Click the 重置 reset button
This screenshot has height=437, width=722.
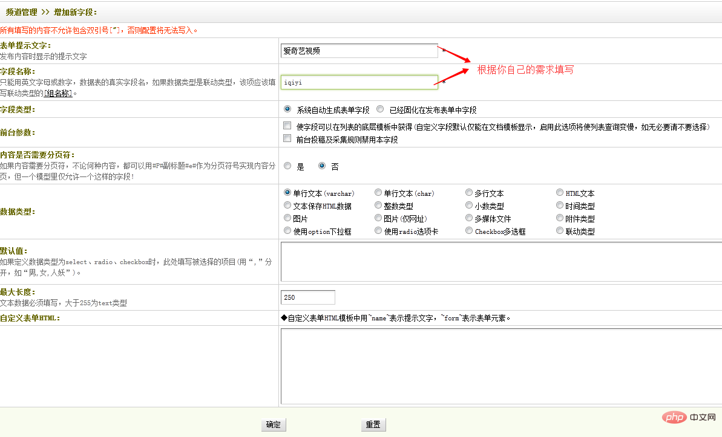coord(373,424)
